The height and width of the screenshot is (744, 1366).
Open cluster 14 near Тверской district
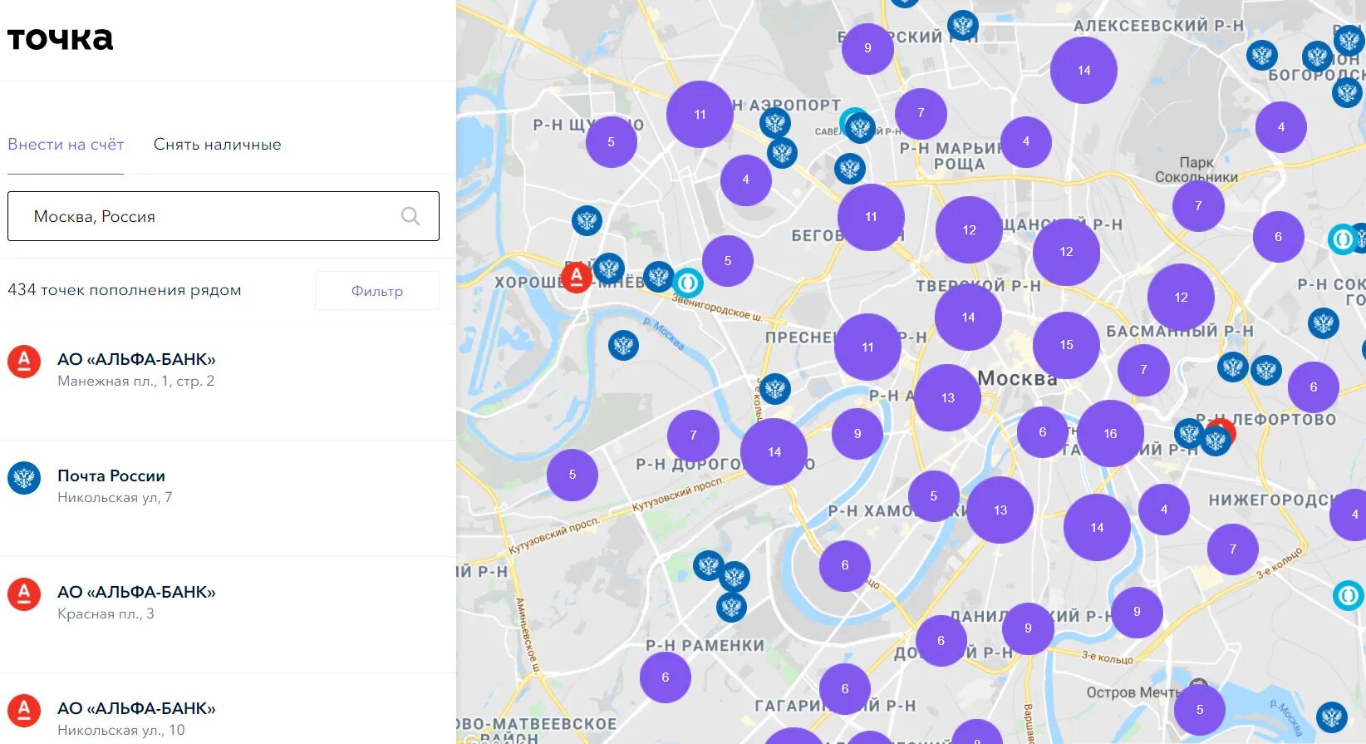(968, 317)
